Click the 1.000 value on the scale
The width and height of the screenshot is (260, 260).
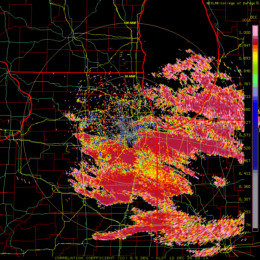(x=245, y=32)
